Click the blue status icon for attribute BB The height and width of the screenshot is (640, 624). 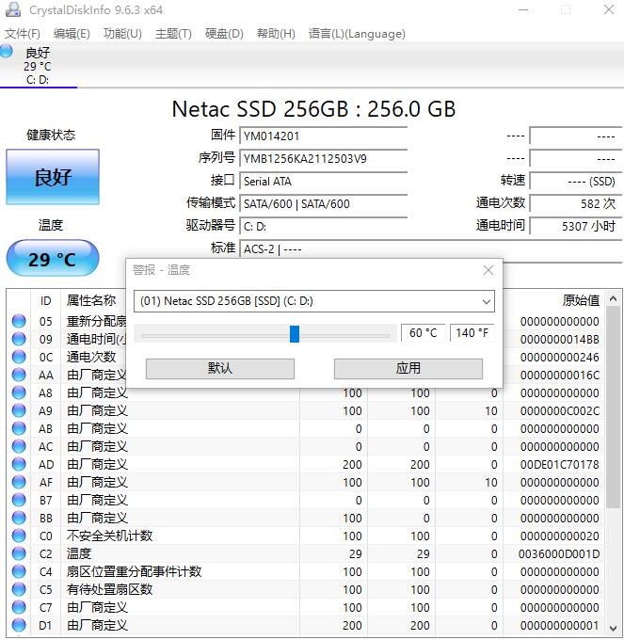click(19, 518)
